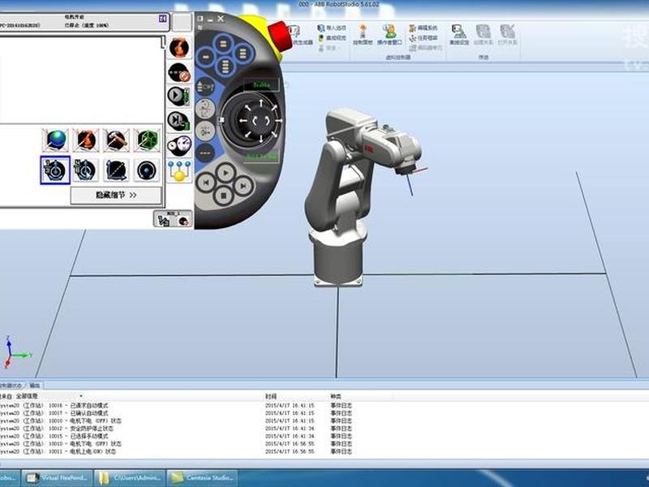Open the 控制面板 ribbon button
649x487 pixels.
pos(363,34)
